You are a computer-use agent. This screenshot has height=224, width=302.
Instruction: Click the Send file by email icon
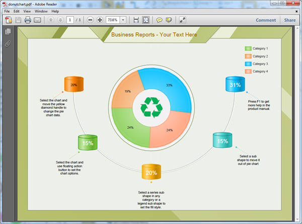coord(38,20)
